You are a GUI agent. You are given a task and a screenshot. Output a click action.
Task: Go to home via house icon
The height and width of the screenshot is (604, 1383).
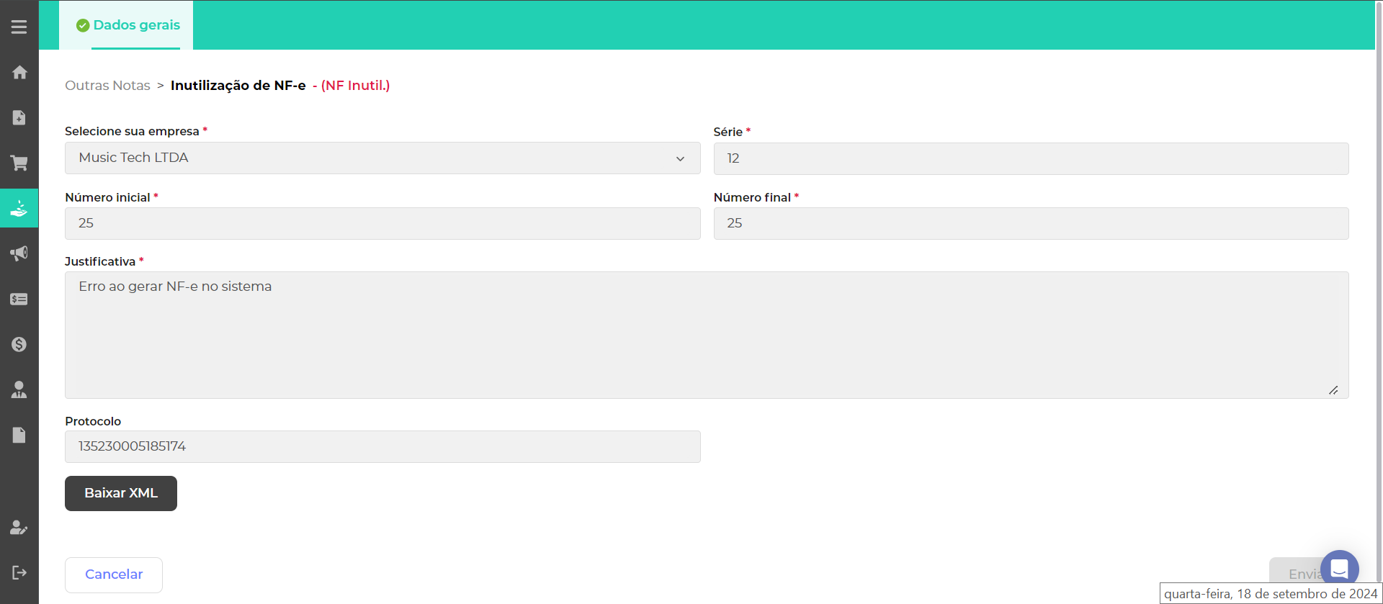pos(19,72)
